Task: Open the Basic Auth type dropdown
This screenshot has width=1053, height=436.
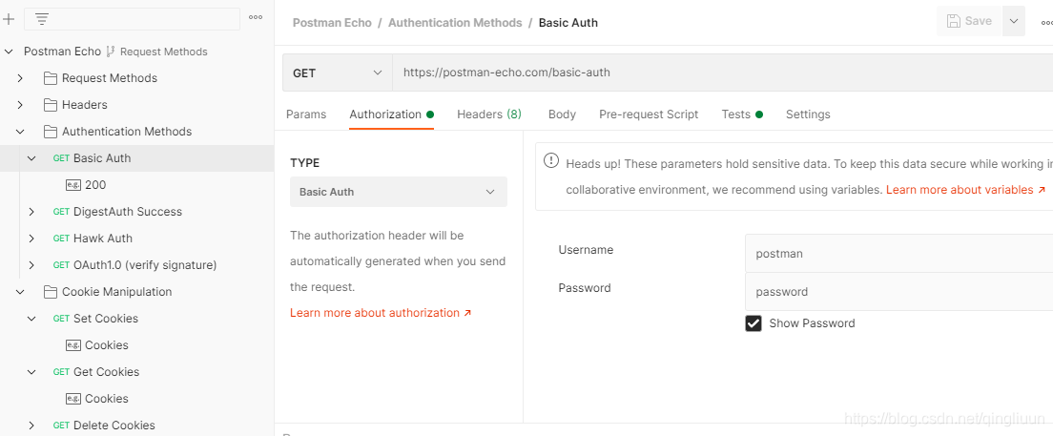Action: (x=399, y=192)
